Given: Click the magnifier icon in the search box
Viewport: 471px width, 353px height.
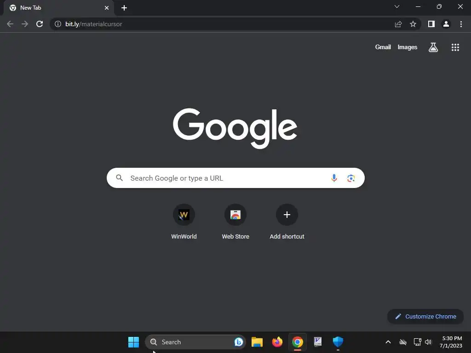Looking at the screenshot, I should 119,178.
